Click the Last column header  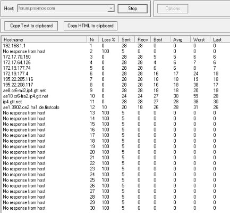[220, 39]
